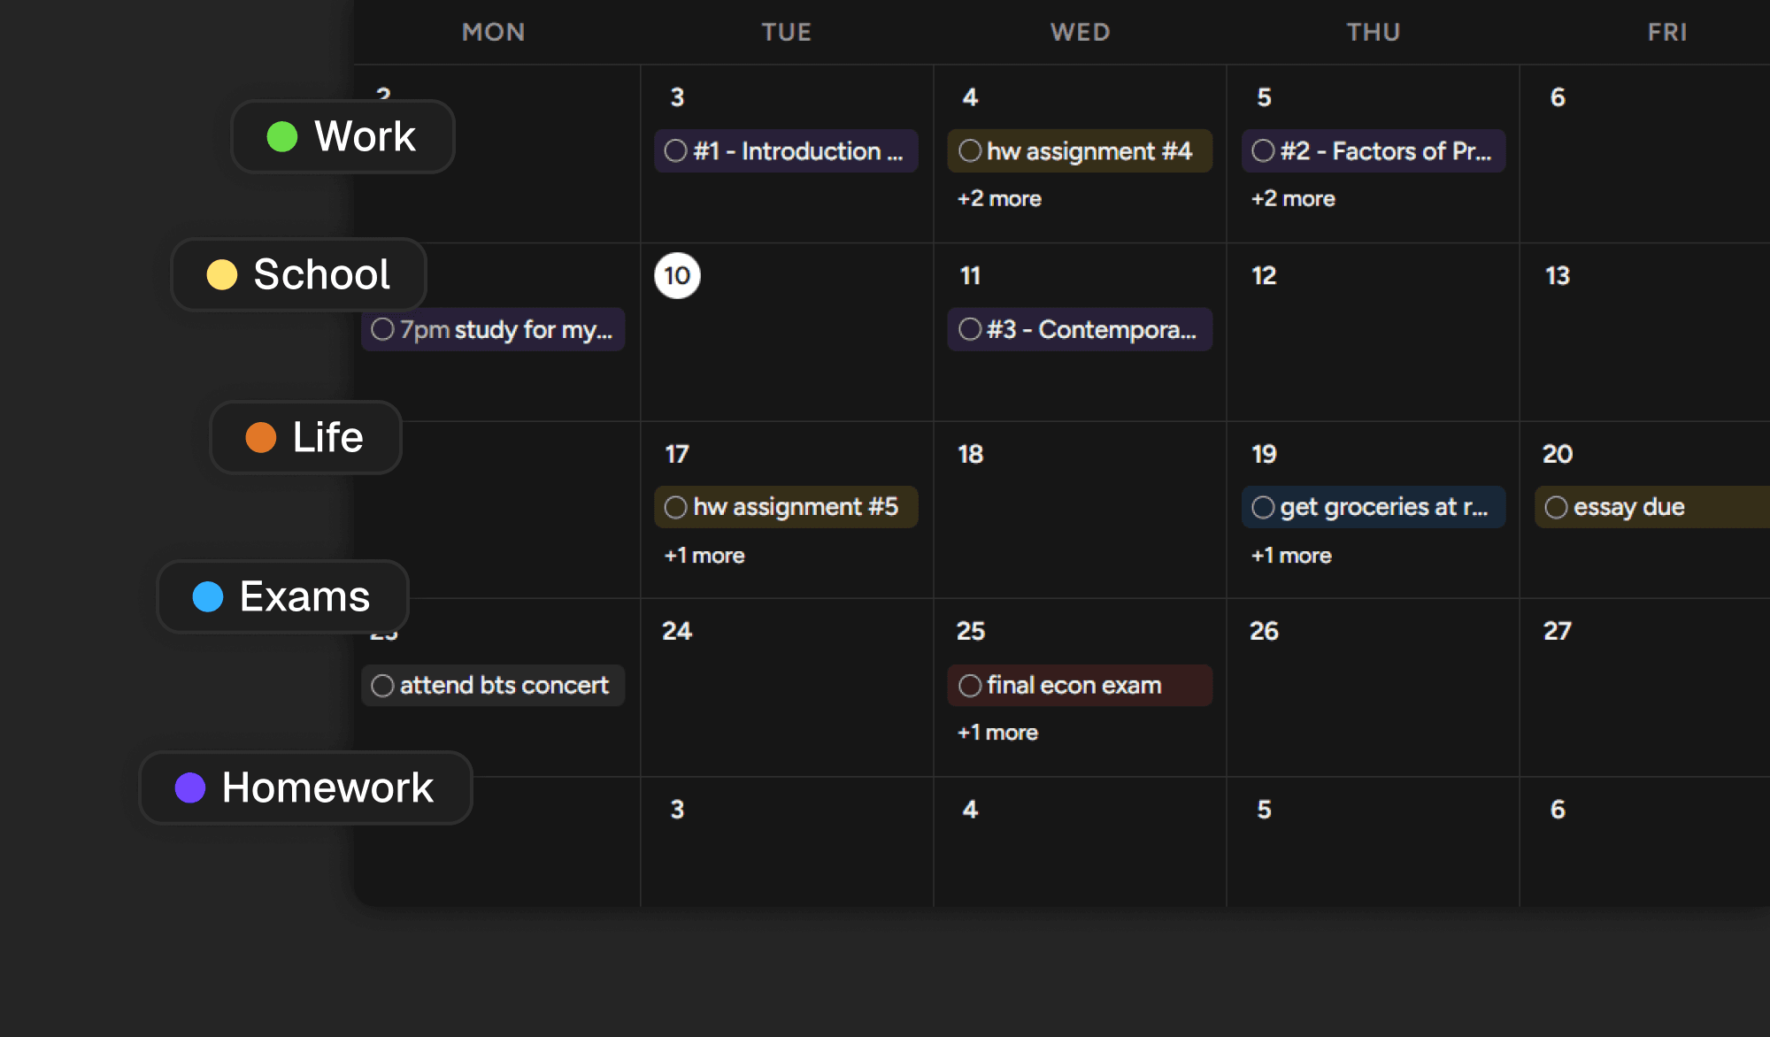Choose the Life category tag

[x=306, y=437]
